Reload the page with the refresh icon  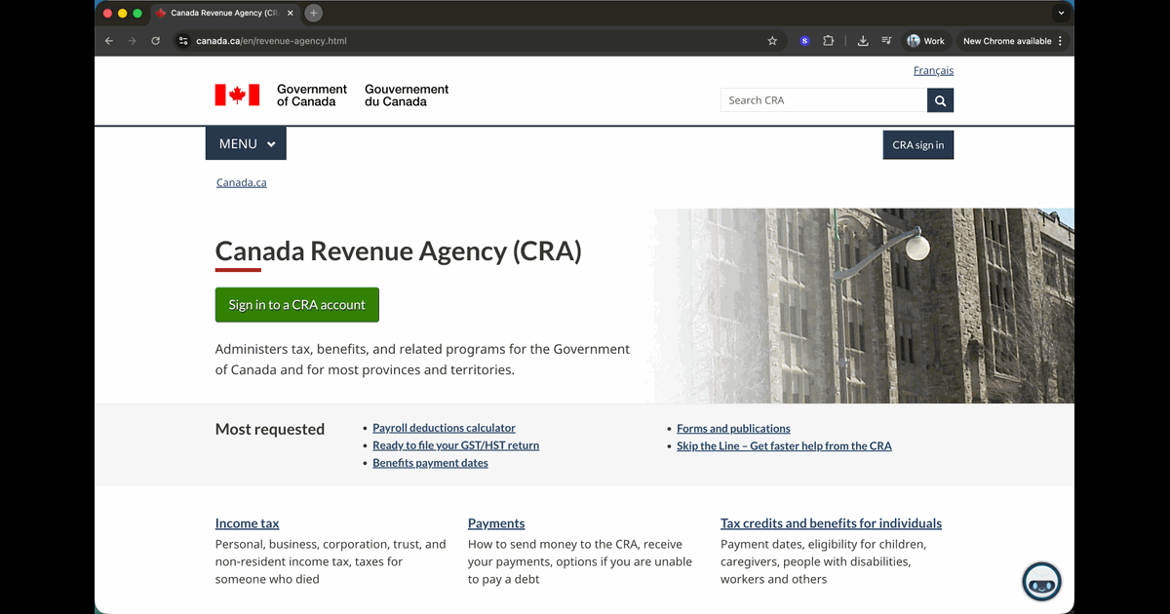coord(156,41)
